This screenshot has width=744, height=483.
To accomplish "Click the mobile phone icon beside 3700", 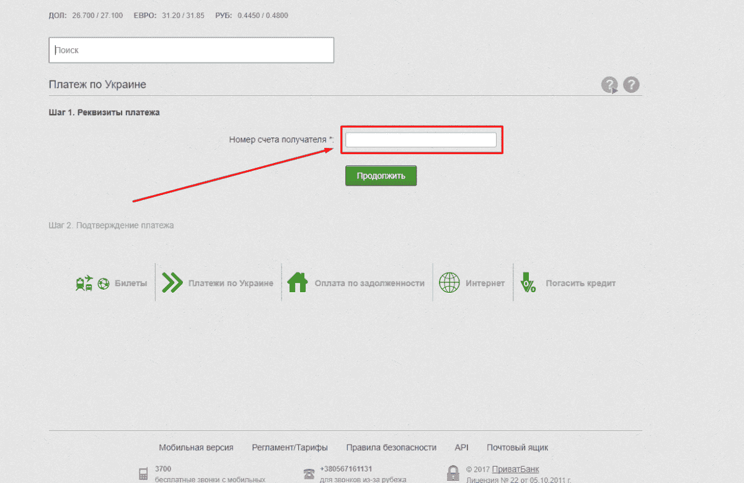I will (x=143, y=474).
